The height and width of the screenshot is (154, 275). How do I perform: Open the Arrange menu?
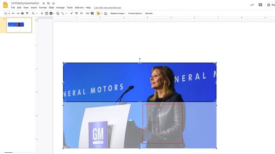pos(61,8)
